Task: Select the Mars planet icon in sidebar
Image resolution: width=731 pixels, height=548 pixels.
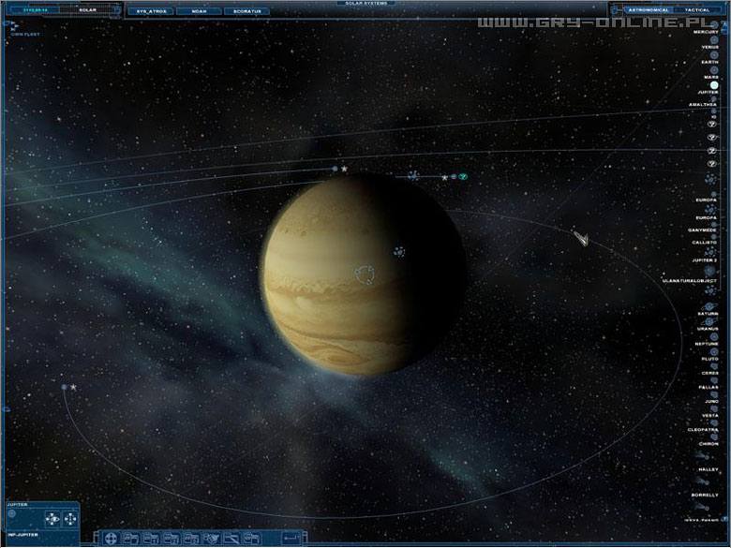Action: point(714,70)
